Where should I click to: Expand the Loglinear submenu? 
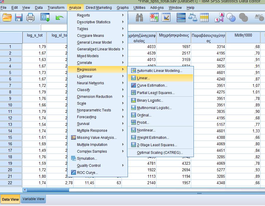(97, 76)
